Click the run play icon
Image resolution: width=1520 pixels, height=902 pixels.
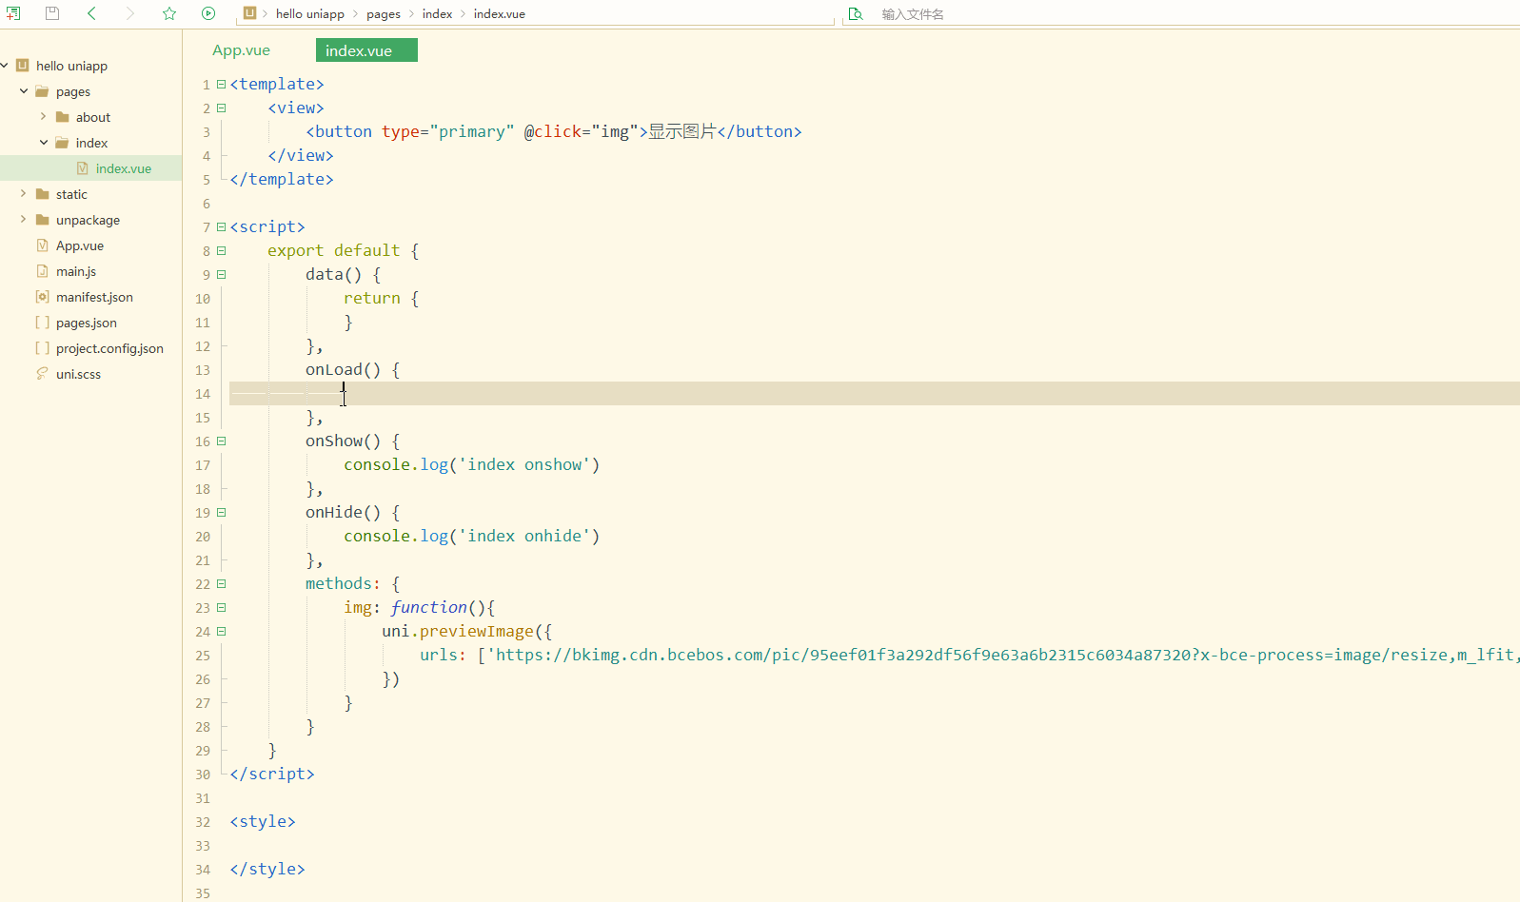point(208,13)
